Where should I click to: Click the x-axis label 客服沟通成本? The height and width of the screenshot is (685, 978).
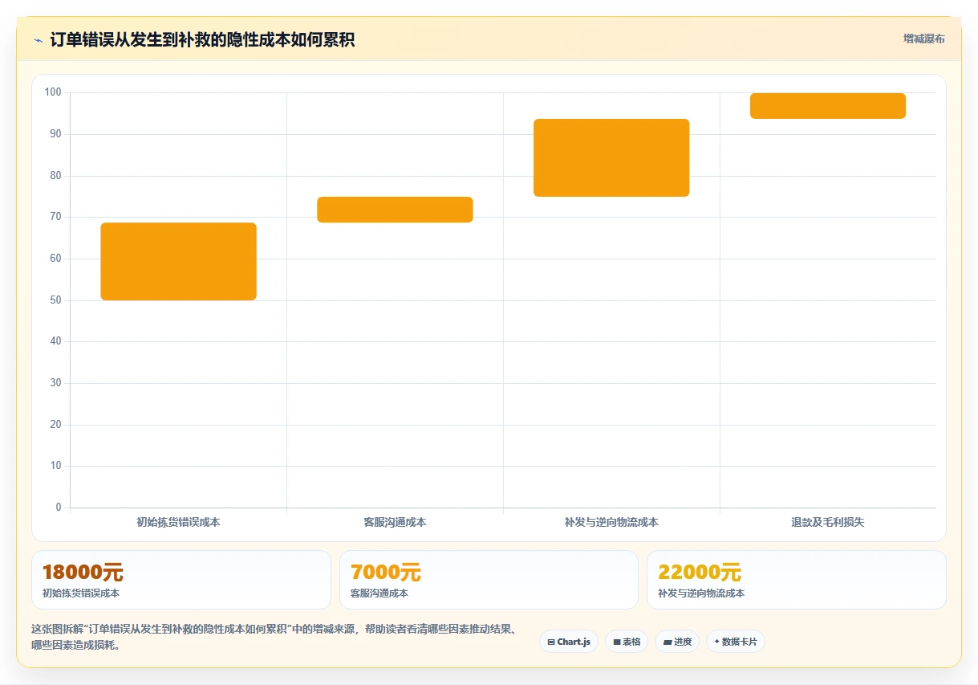395,522
